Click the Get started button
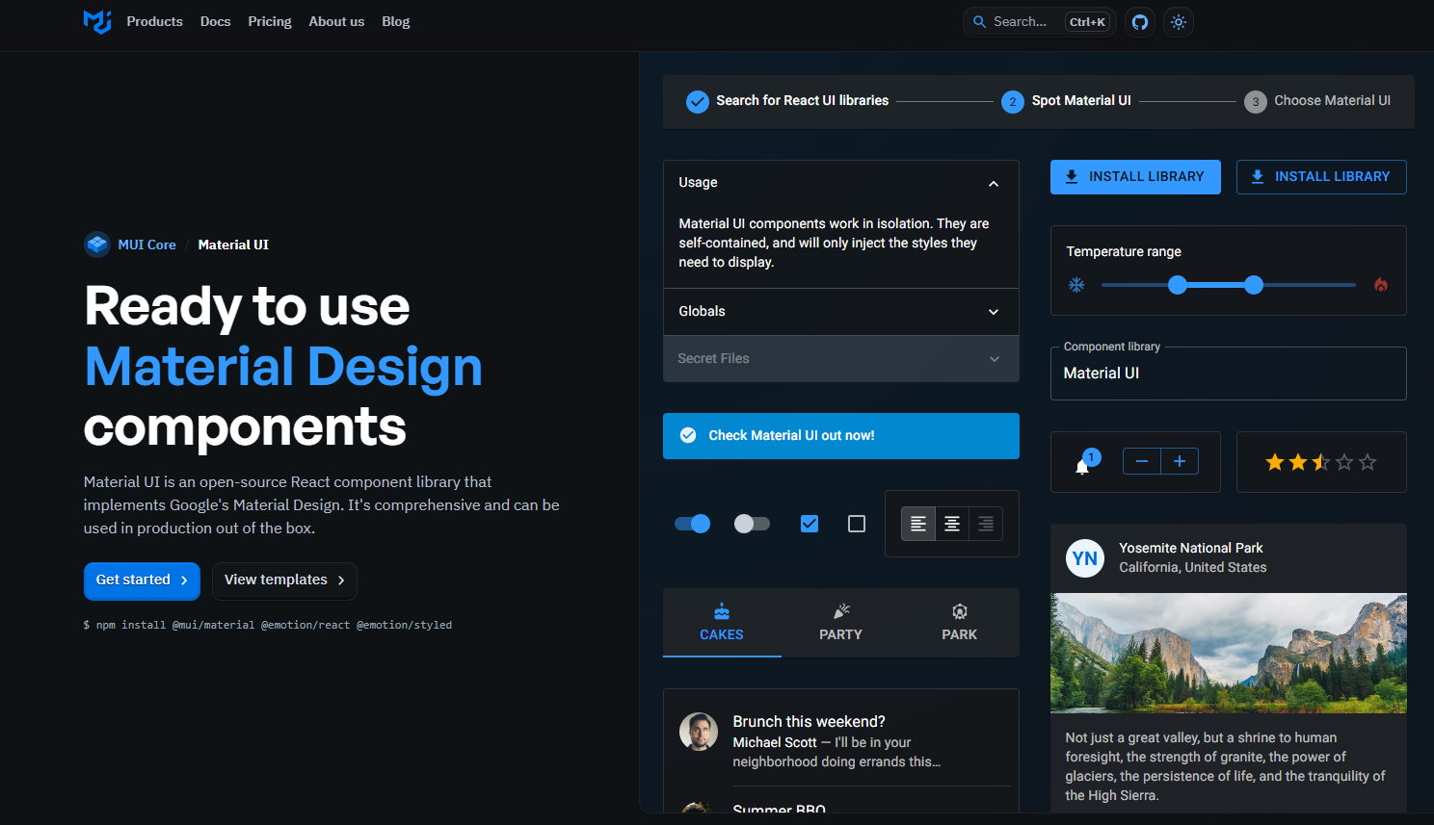 [x=142, y=580]
